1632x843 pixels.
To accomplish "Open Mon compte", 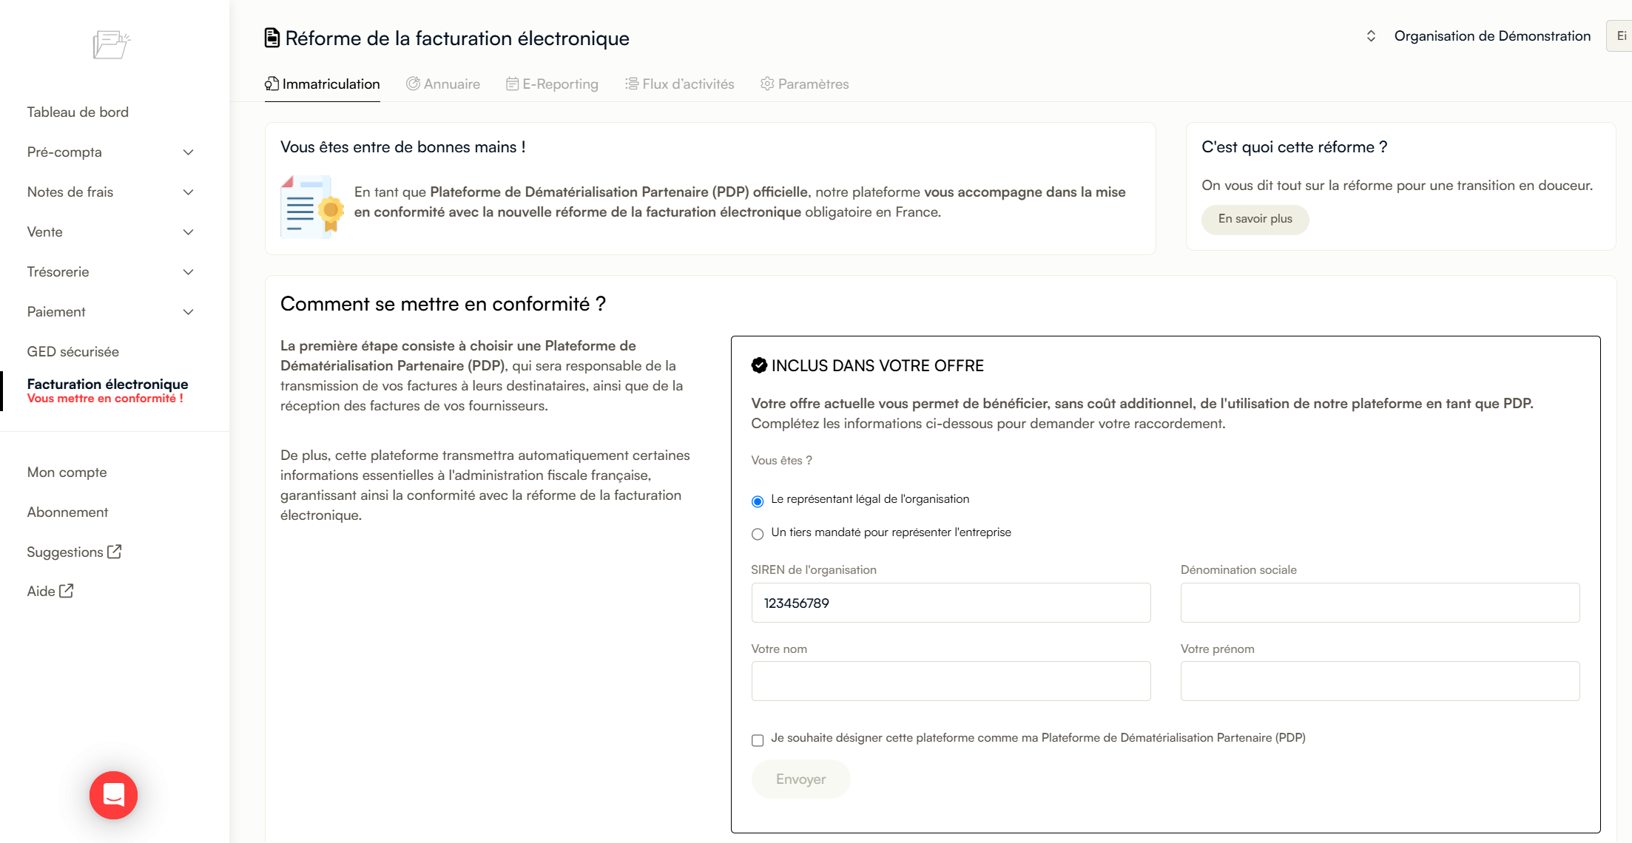I will [67, 473].
